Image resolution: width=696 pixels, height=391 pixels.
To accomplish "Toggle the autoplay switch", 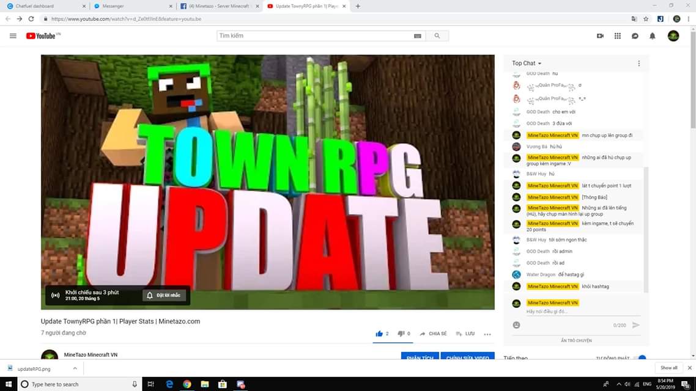I will (x=640, y=357).
